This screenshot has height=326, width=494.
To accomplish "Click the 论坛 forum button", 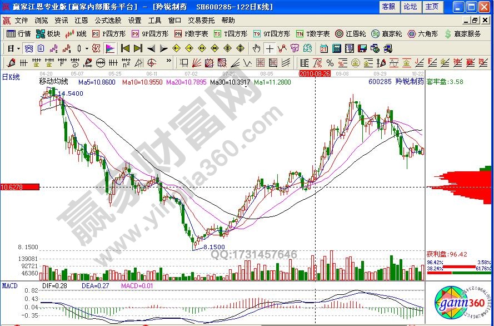I will pyautogui.click(x=410, y=7).
